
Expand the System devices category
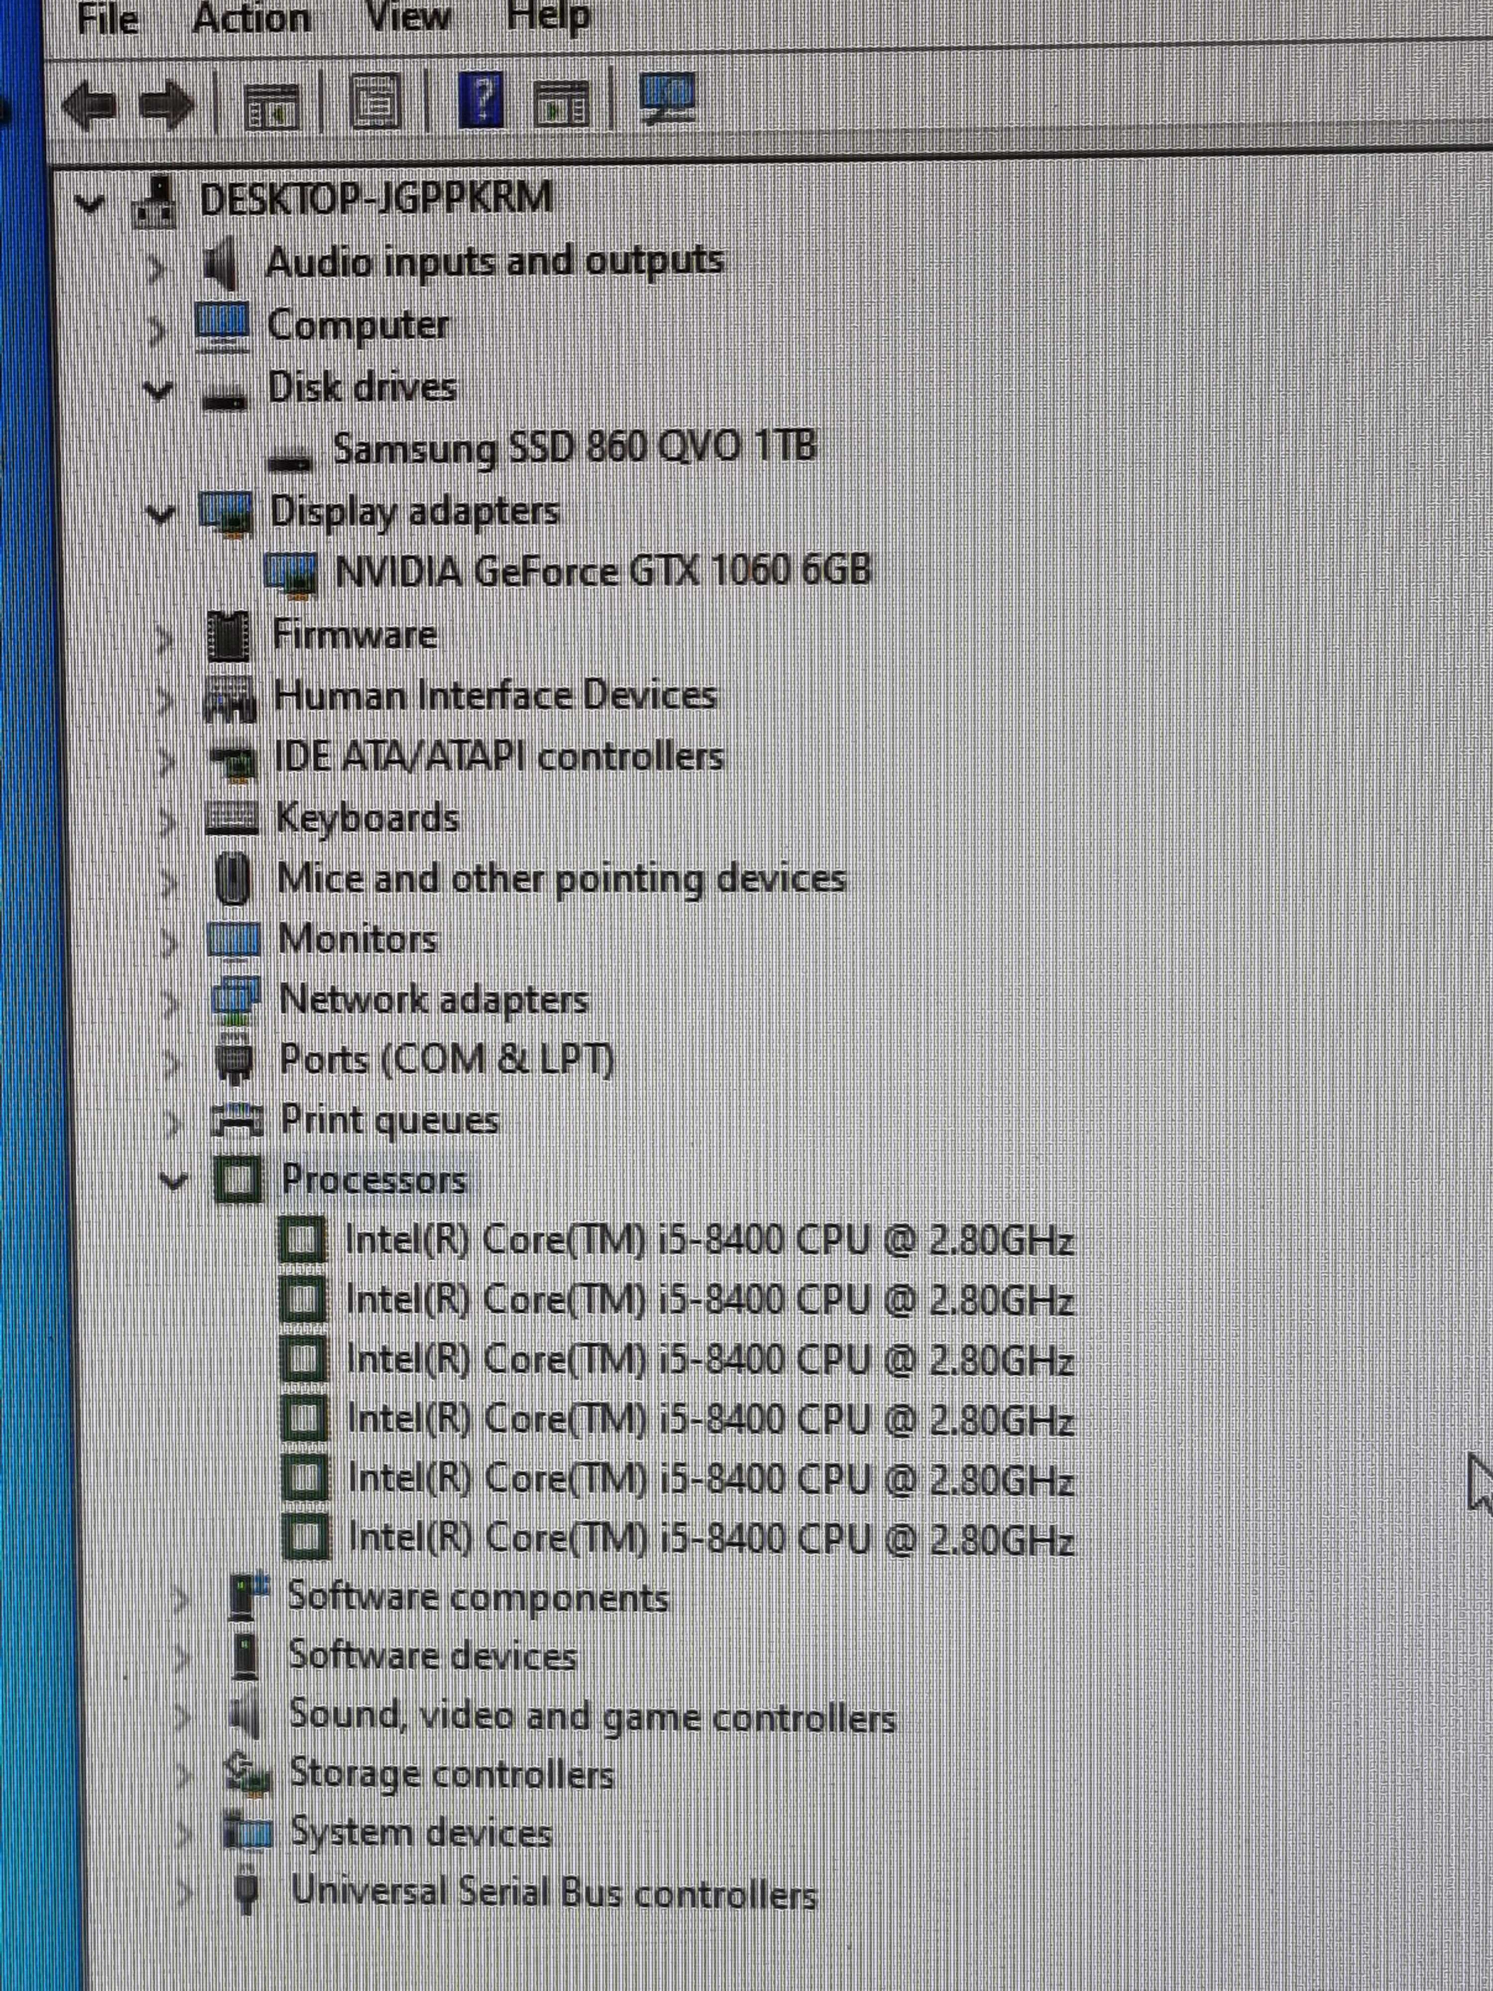click(x=184, y=1834)
